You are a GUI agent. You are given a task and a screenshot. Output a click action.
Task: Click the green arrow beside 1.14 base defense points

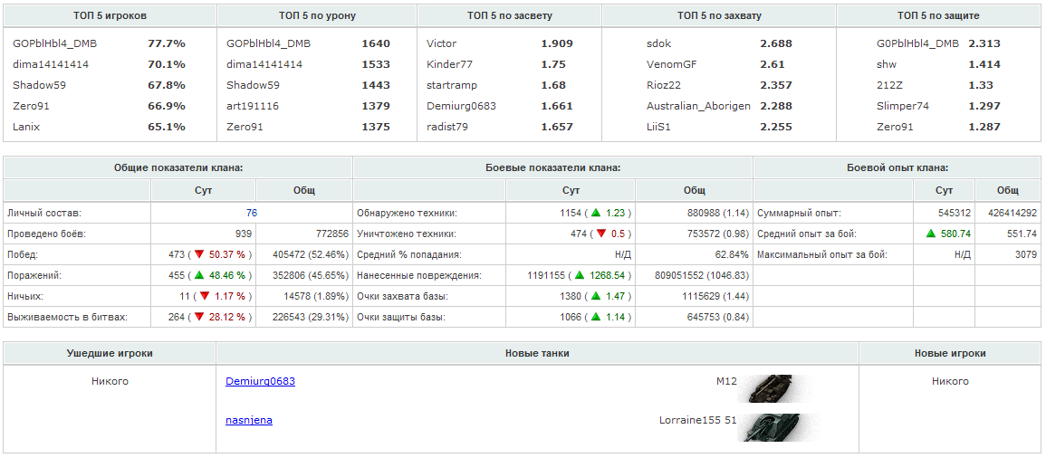tap(596, 317)
